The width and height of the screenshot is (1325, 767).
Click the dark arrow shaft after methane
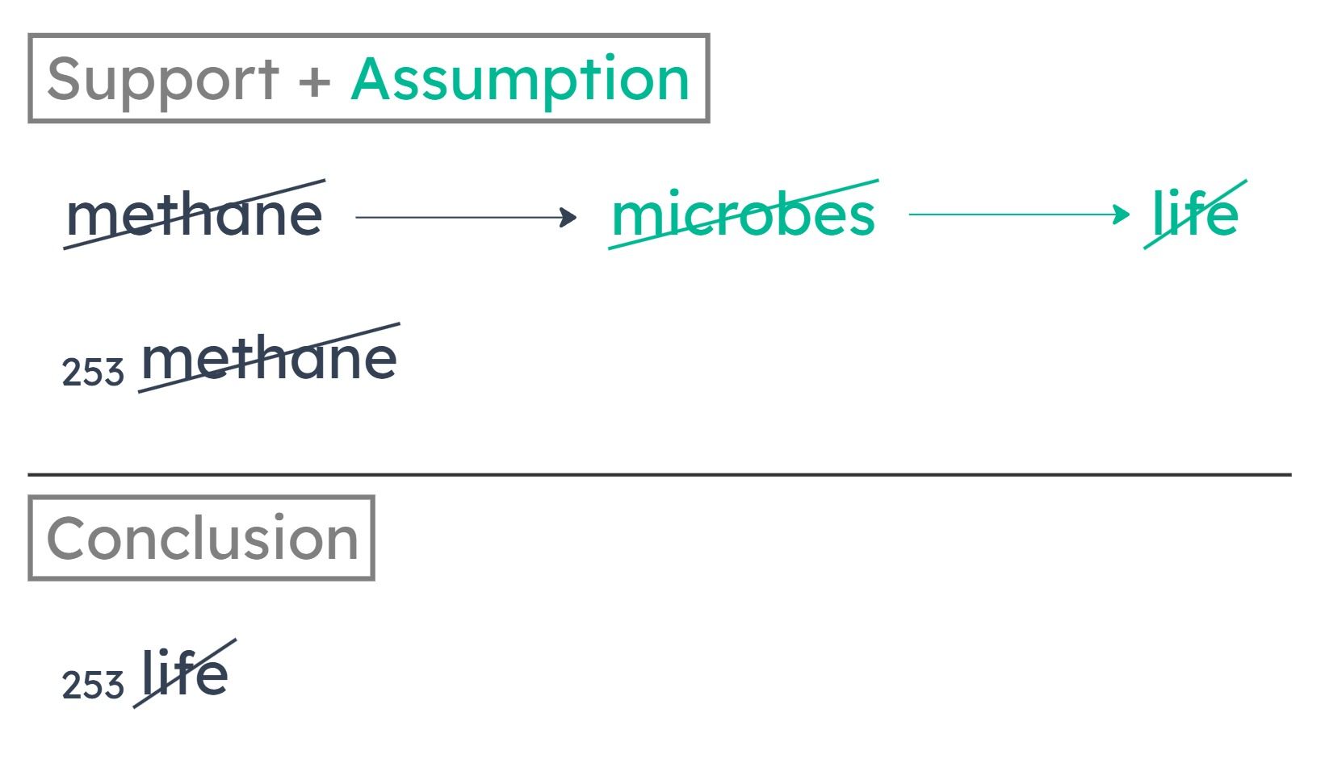[460, 217]
